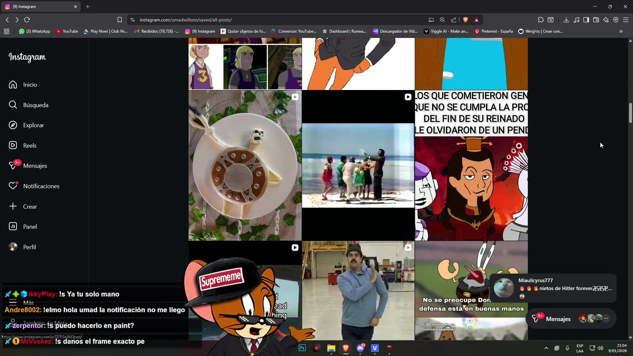Open the Explorar page

(x=27, y=125)
